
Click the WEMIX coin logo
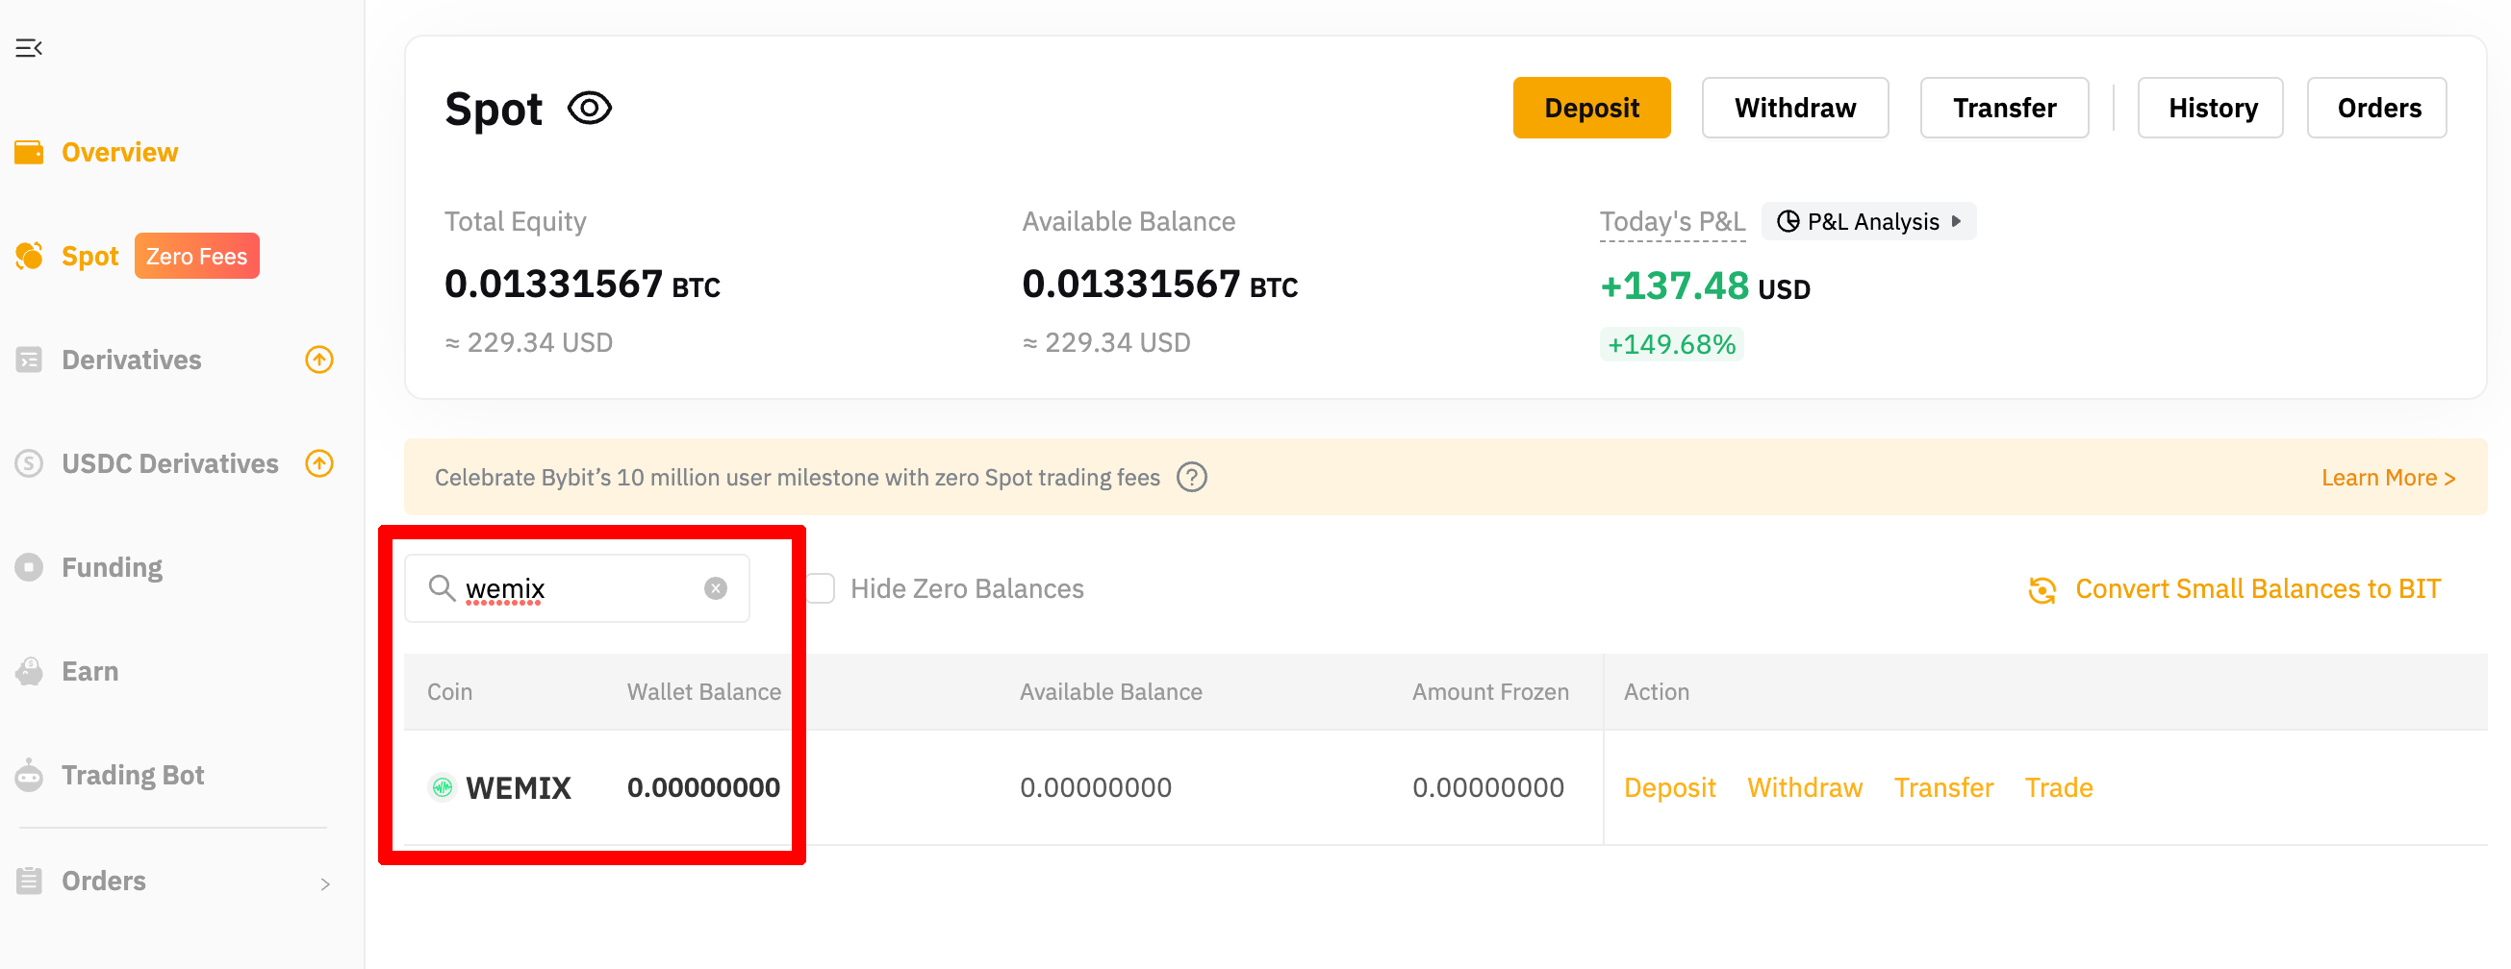pyautogui.click(x=443, y=788)
